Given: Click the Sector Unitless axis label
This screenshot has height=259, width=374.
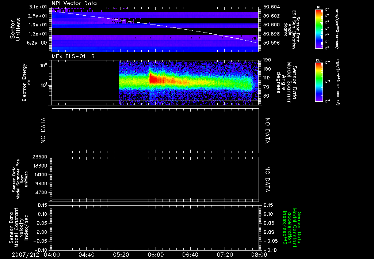Looking at the screenshot, I should click(15, 29).
